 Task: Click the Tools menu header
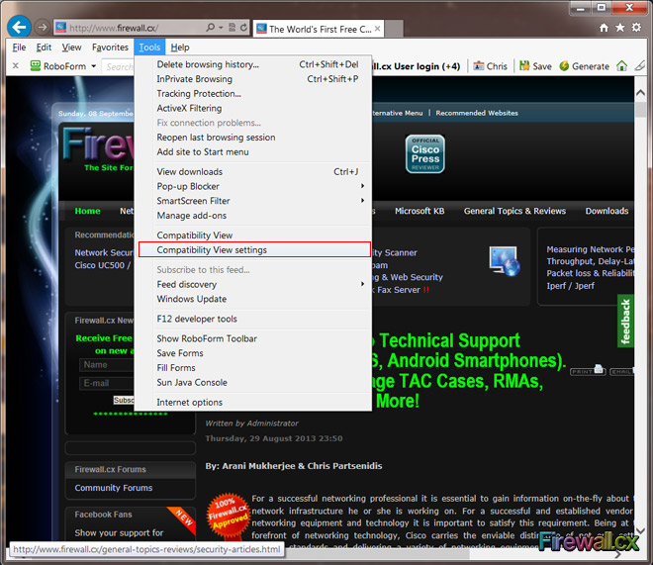click(x=149, y=47)
